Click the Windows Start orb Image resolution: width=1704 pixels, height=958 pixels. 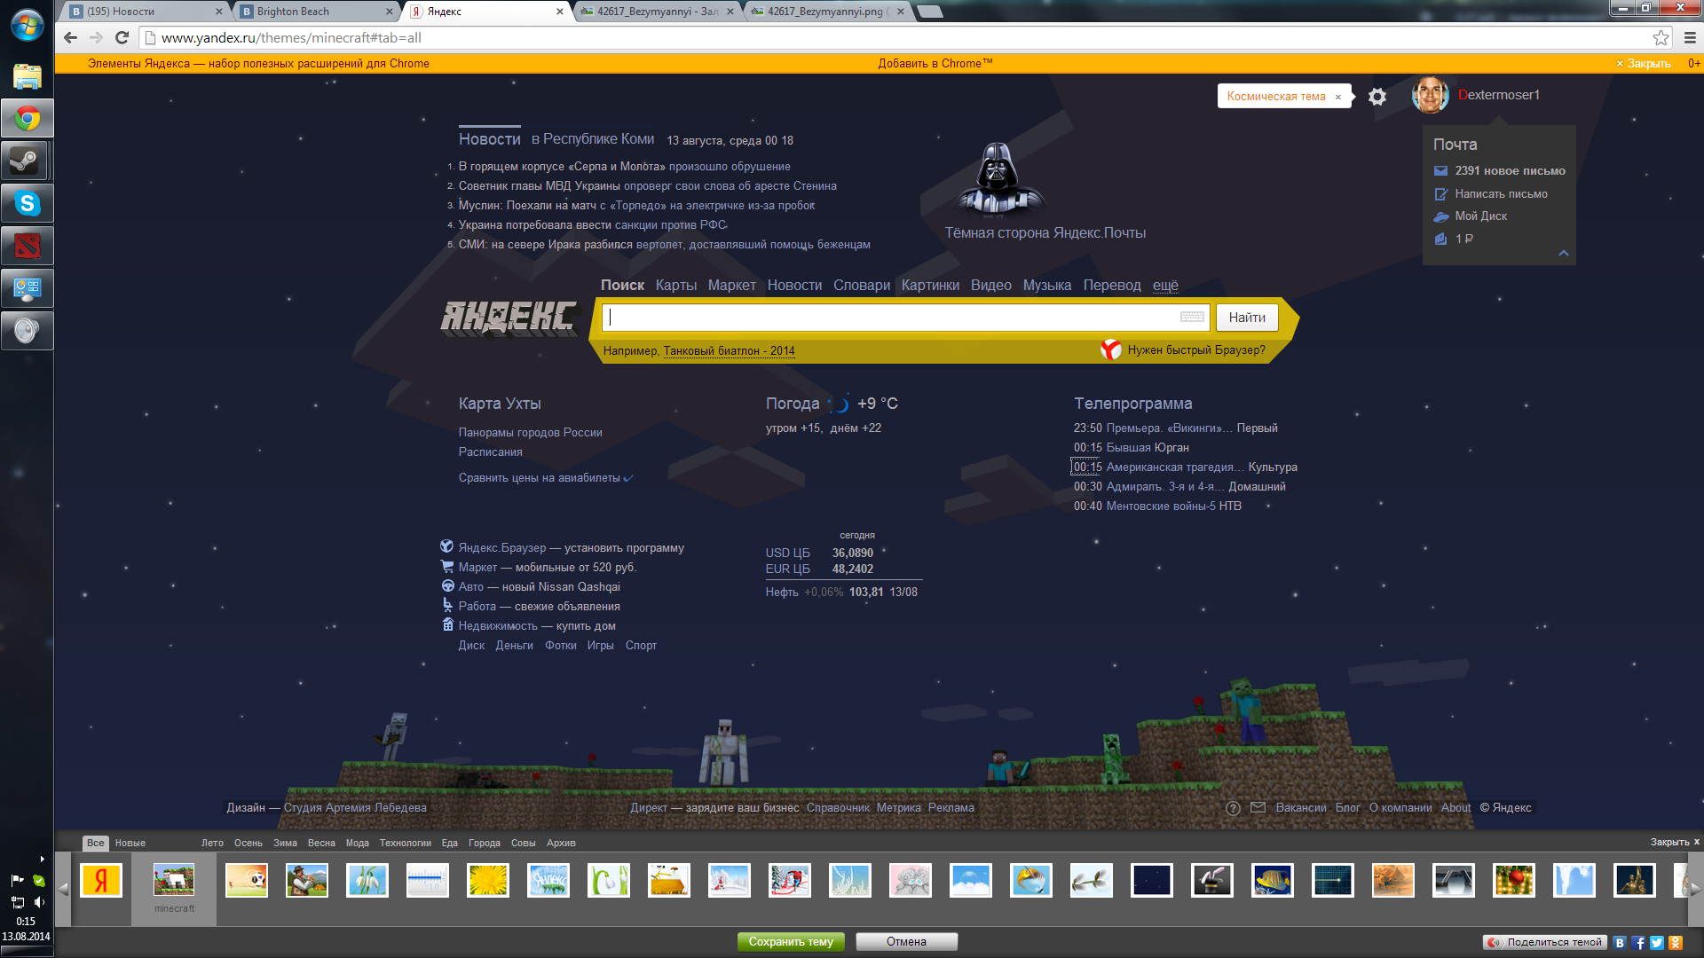pyautogui.click(x=27, y=24)
